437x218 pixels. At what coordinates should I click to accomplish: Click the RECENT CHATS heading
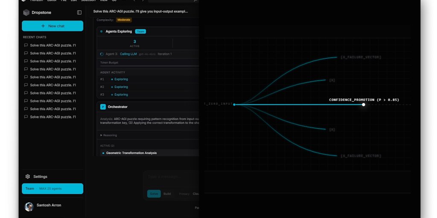(x=35, y=37)
